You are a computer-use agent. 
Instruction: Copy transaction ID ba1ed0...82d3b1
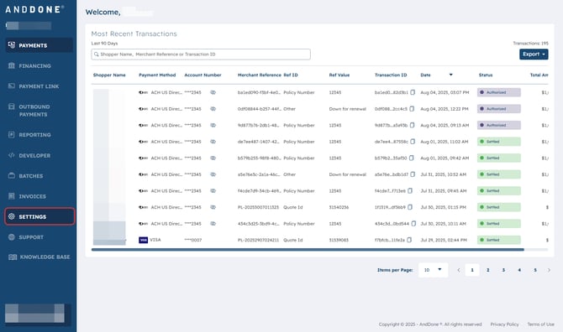(413, 92)
